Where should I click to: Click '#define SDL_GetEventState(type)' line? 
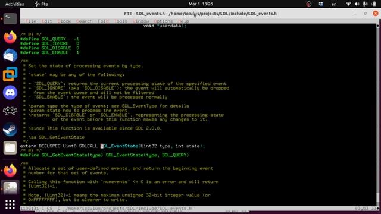click(105, 155)
